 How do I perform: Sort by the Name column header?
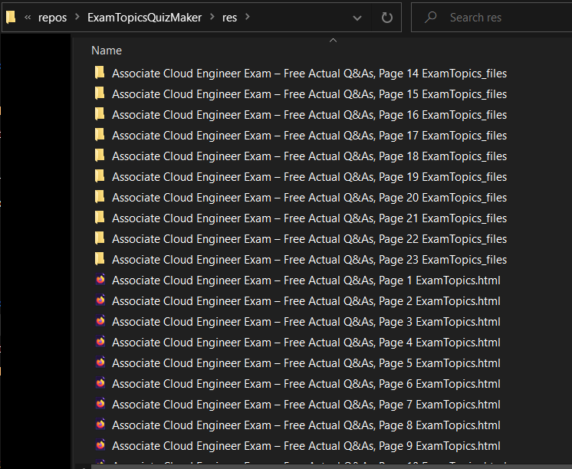click(107, 51)
